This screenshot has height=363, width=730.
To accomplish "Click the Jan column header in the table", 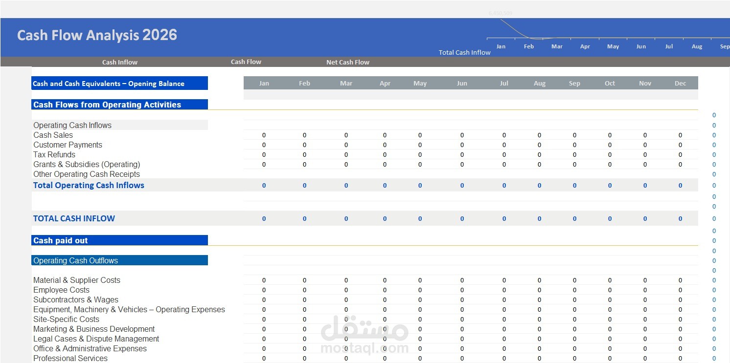I will pos(264,83).
